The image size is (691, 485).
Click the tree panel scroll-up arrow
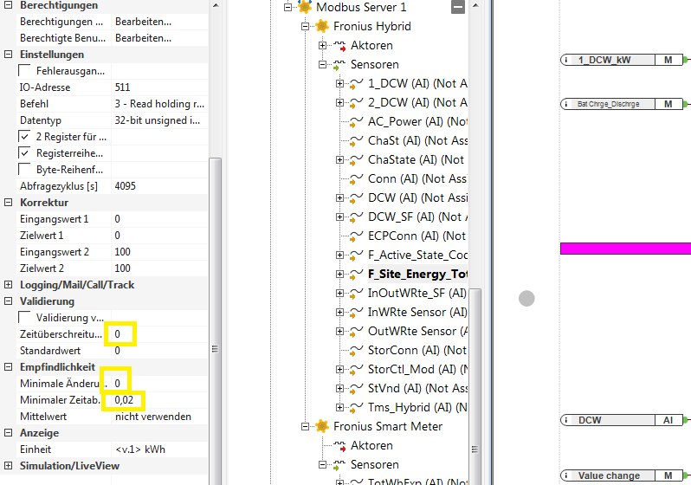click(475, 5)
